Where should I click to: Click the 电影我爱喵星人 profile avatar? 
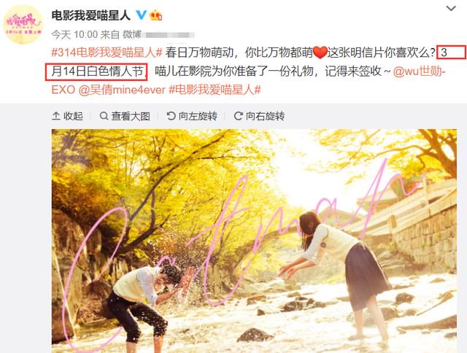pos(23,24)
